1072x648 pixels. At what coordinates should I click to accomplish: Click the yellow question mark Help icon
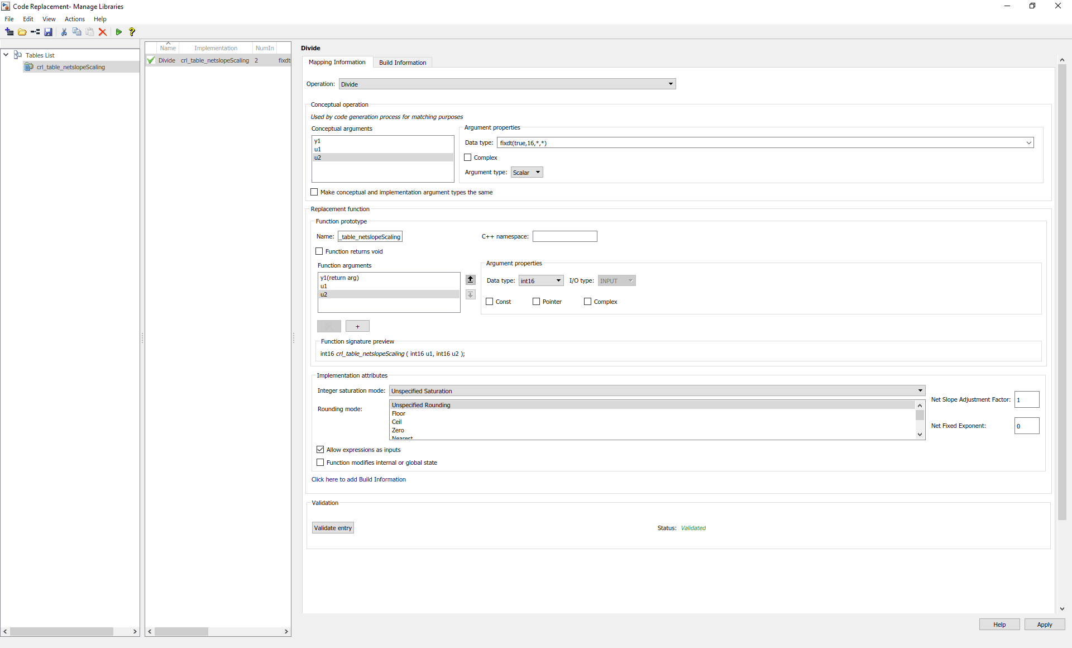coord(132,32)
